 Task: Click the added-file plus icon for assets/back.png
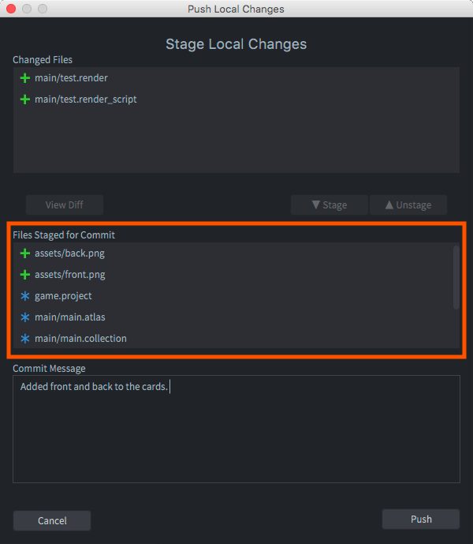pos(25,253)
